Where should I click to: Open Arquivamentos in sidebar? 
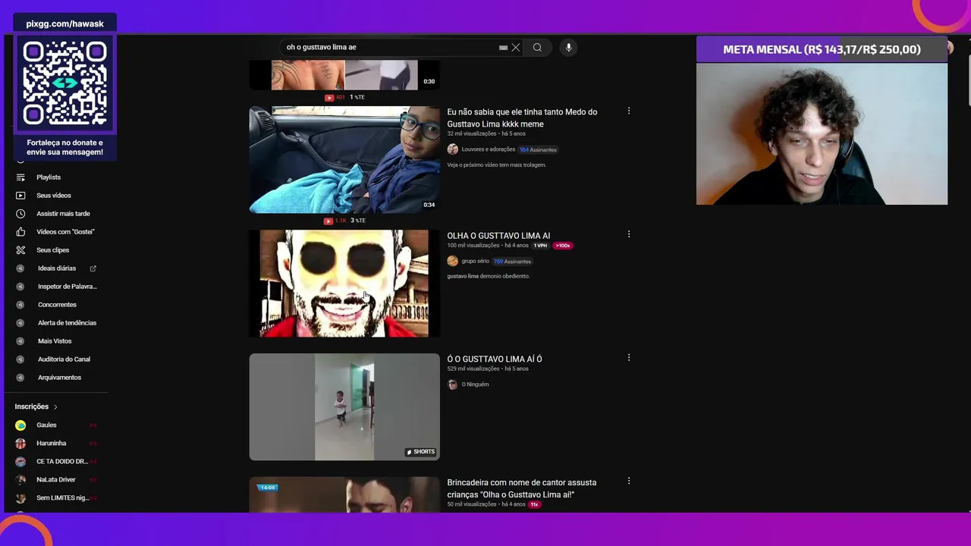click(59, 378)
